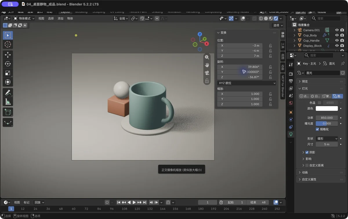Select the Annotate pencil tool
Screen dimensions: 348x219
[8, 93]
